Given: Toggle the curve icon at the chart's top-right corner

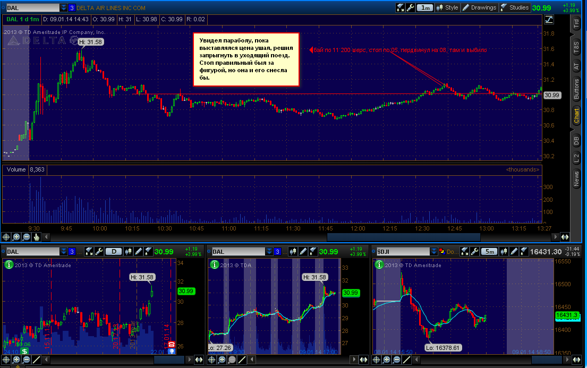Looking at the screenshot, I should coord(549,20).
